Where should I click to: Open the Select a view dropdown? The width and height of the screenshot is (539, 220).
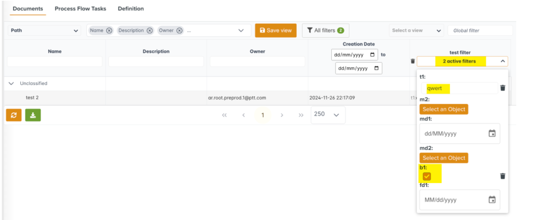pyautogui.click(x=416, y=31)
